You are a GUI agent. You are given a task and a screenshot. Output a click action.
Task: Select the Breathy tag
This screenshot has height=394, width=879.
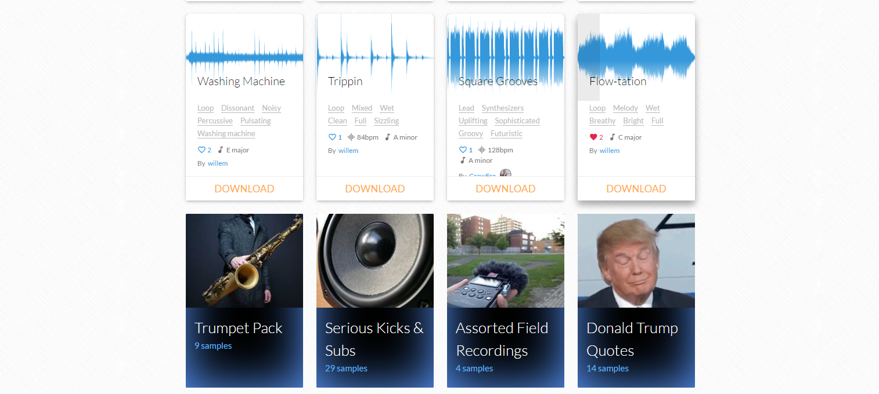coord(602,121)
